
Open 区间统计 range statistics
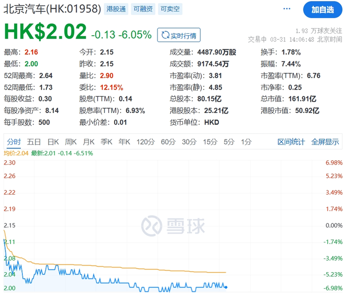coord(291,142)
